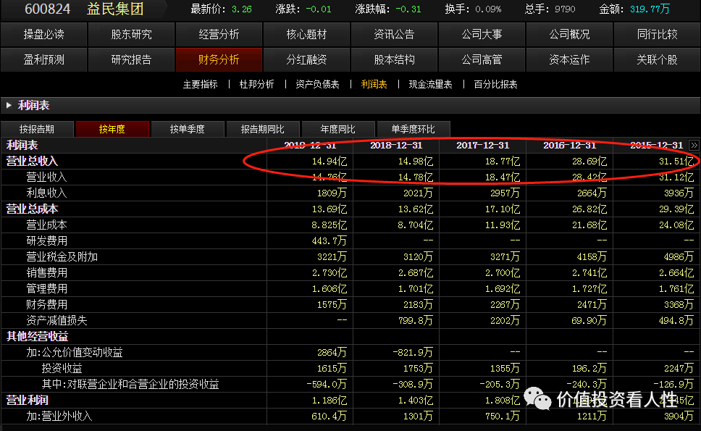The width and height of the screenshot is (701, 431).
Task: Open the 操盘必读 tab
Action: click(x=43, y=35)
